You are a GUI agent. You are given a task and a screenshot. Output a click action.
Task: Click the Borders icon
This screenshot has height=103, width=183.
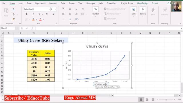pos(26,19)
